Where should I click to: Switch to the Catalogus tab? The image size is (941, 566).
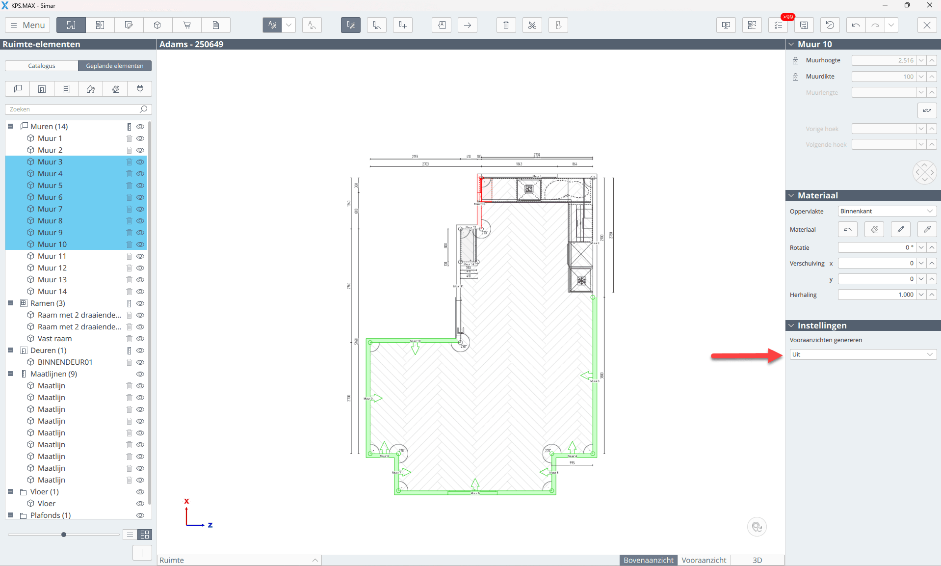[x=42, y=66]
